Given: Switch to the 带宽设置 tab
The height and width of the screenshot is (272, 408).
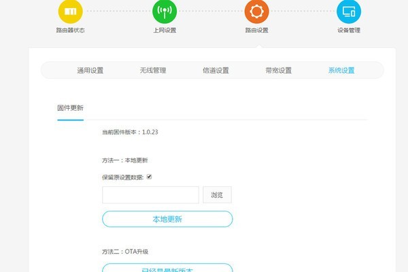Looking at the screenshot, I should pyautogui.click(x=278, y=70).
